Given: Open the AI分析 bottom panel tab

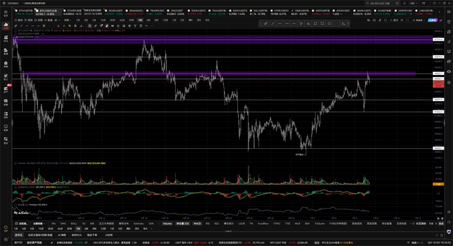Looking at the screenshot, I should [x=109, y=235].
